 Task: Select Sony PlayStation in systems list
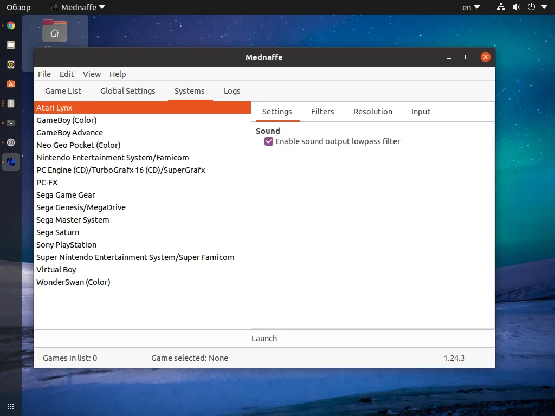pos(66,245)
